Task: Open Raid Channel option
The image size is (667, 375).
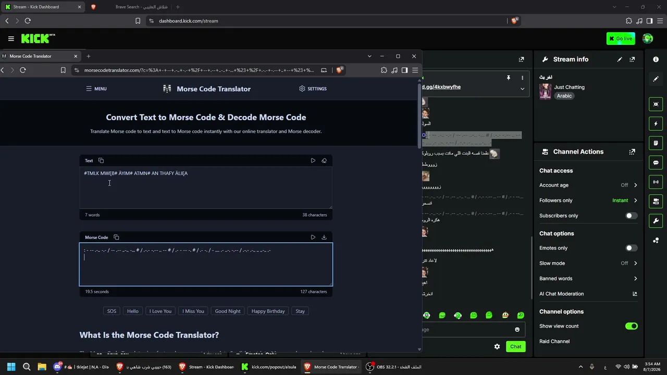Action: pos(554,341)
